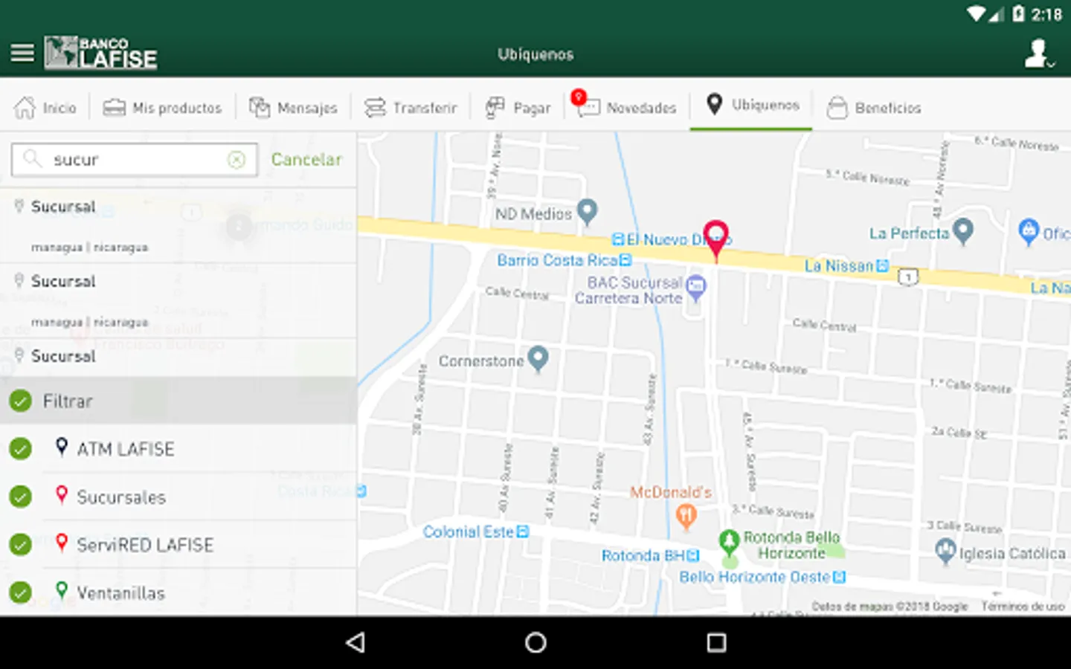Tap the La Nissan bus stop icon
Viewport: 1071px width, 669px height.
(882, 265)
